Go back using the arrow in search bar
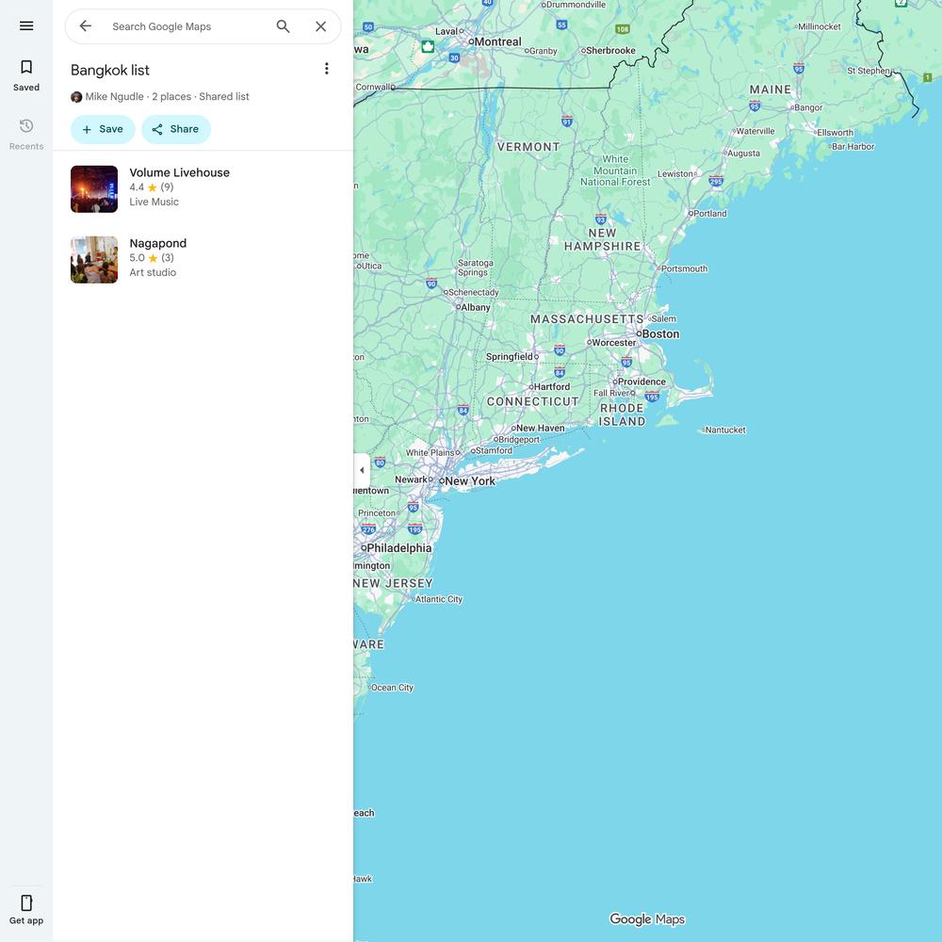Screen dimensions: 942x942 tap(86, 26)
